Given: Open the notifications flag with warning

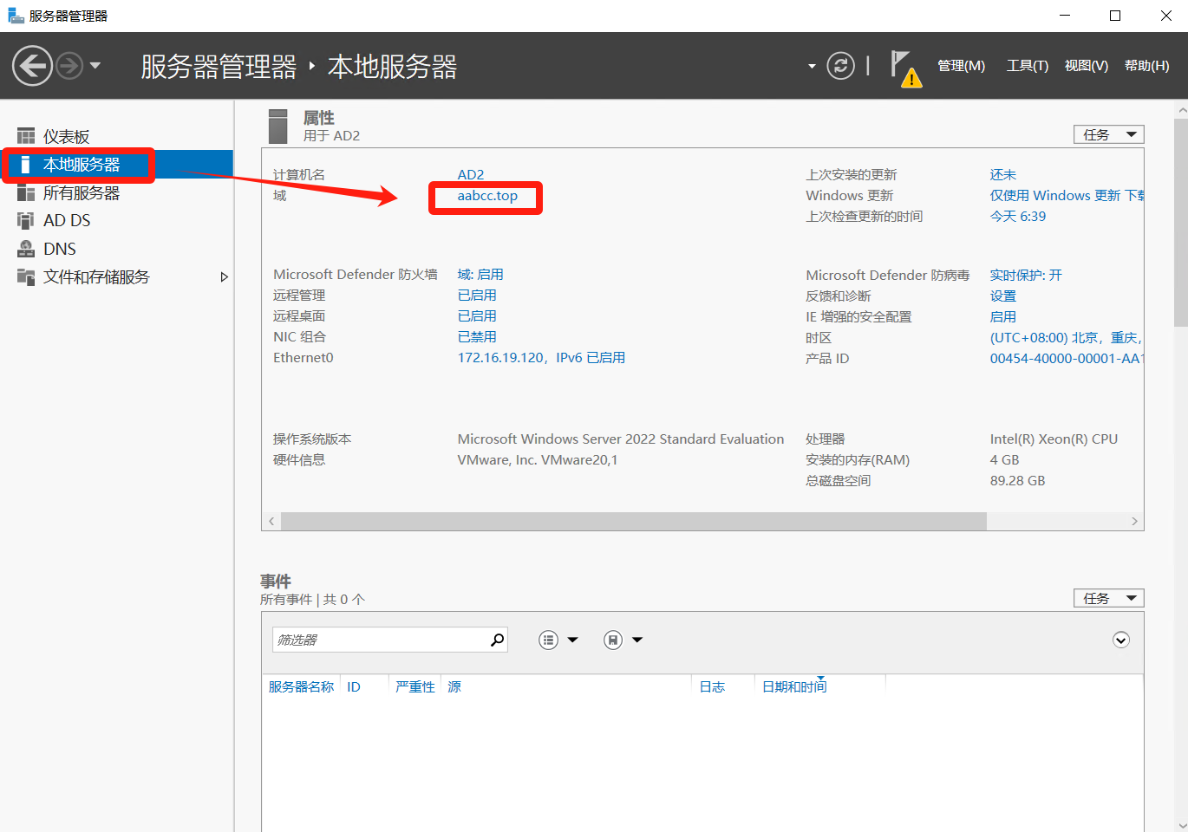Looking at the screenshot, I should [904, 68].
